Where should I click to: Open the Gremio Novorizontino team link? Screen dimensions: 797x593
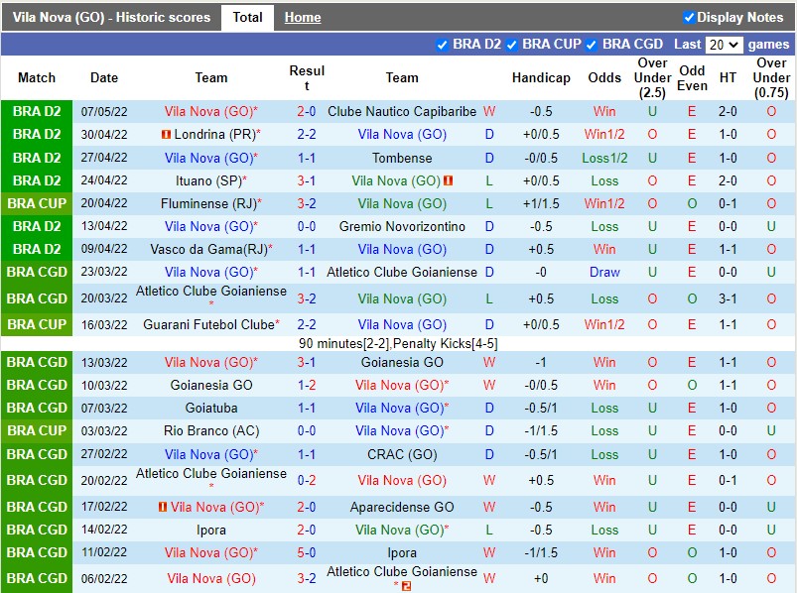tap(402, 226)
